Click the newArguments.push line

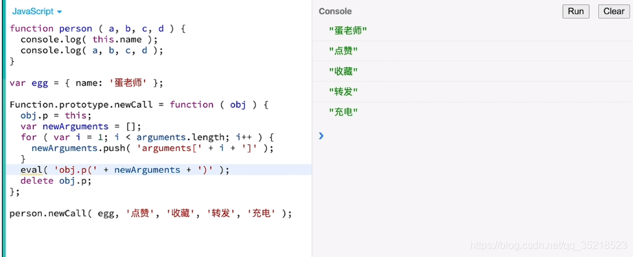153,148
